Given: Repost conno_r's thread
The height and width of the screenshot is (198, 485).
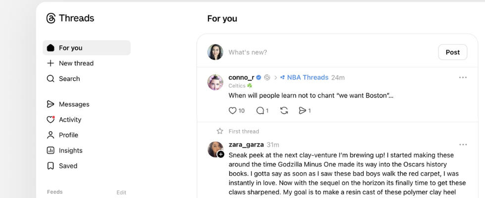Looking at the screenshot, I should [284, 111].
